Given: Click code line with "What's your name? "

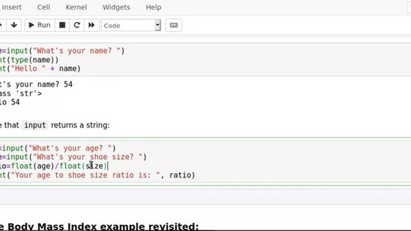Looking at the screenshot, I should (x=62, y=51).
